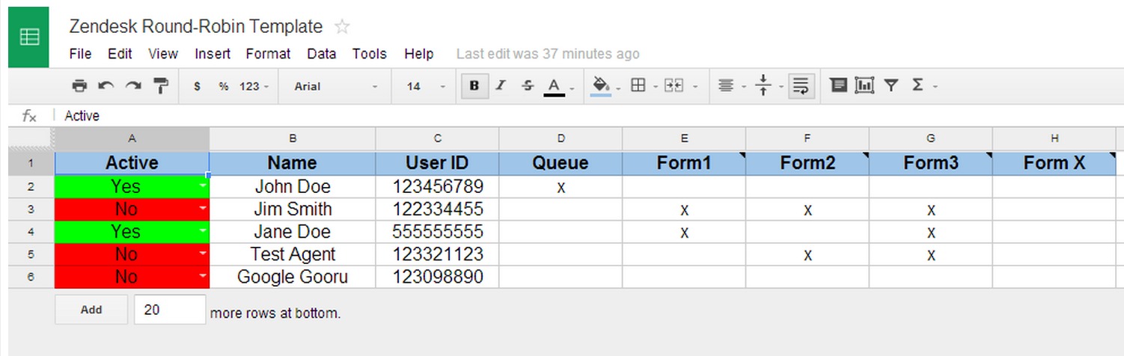
Task: Click the Queue header cell
Action: (561, 163)
